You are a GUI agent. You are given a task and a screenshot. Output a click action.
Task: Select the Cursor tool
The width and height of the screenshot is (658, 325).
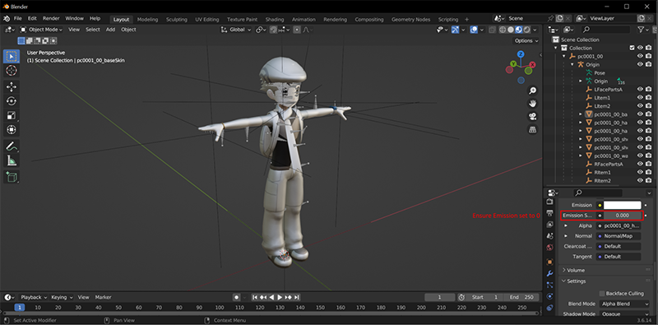[x=12, y=71]
